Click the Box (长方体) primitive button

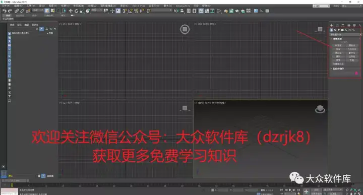click(x=338, y=45)
